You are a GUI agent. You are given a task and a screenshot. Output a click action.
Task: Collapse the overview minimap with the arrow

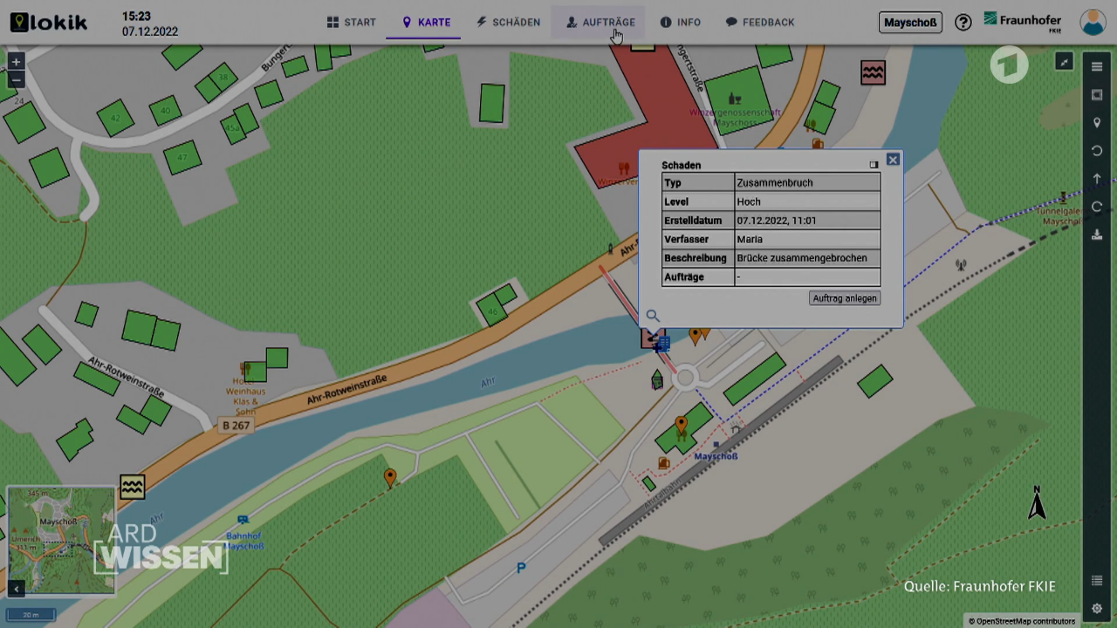pos(16,590)
